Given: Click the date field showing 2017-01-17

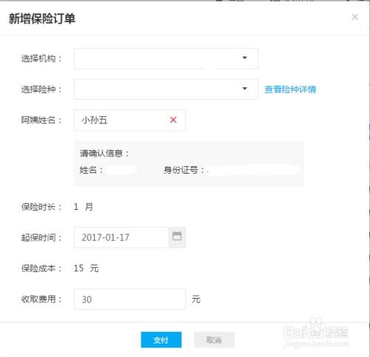Looking at the screenshot, I should 121,237.
